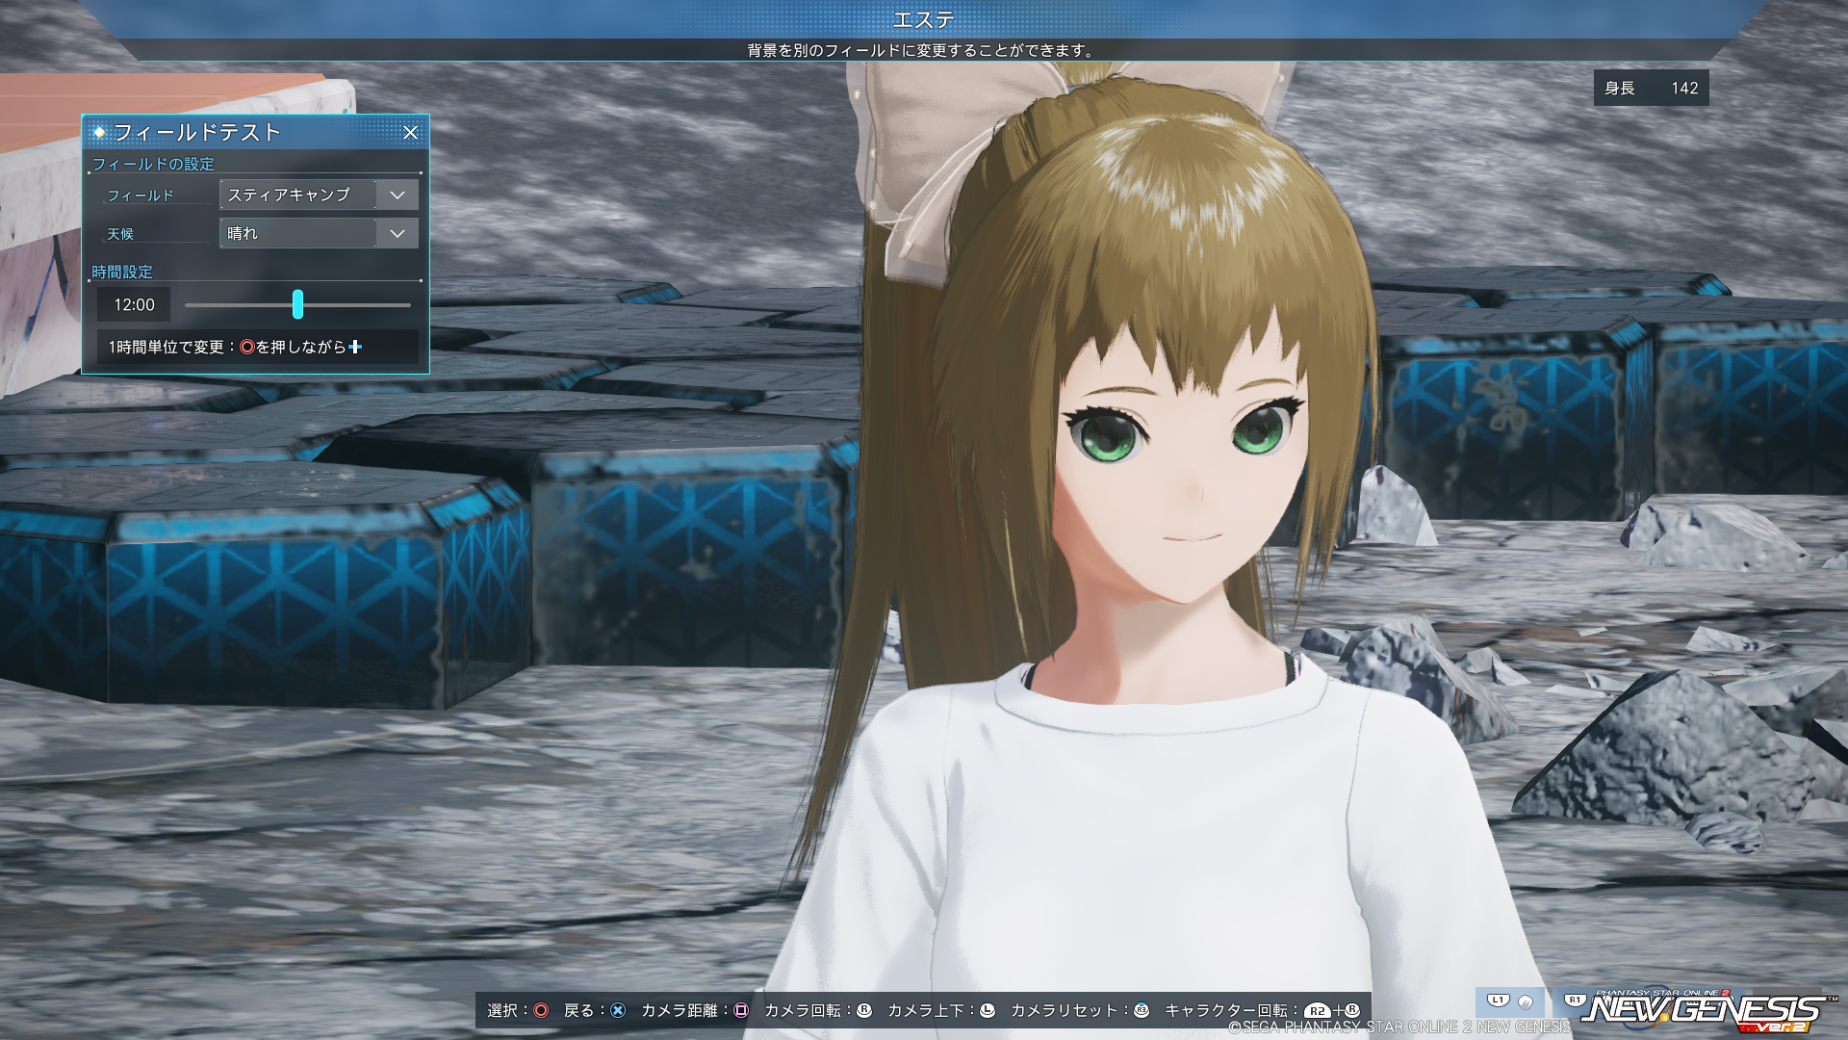The image size is (1848, 1040).
Task: Click the R2 icon for キャラクター回転
Action: [1317, 1011]
